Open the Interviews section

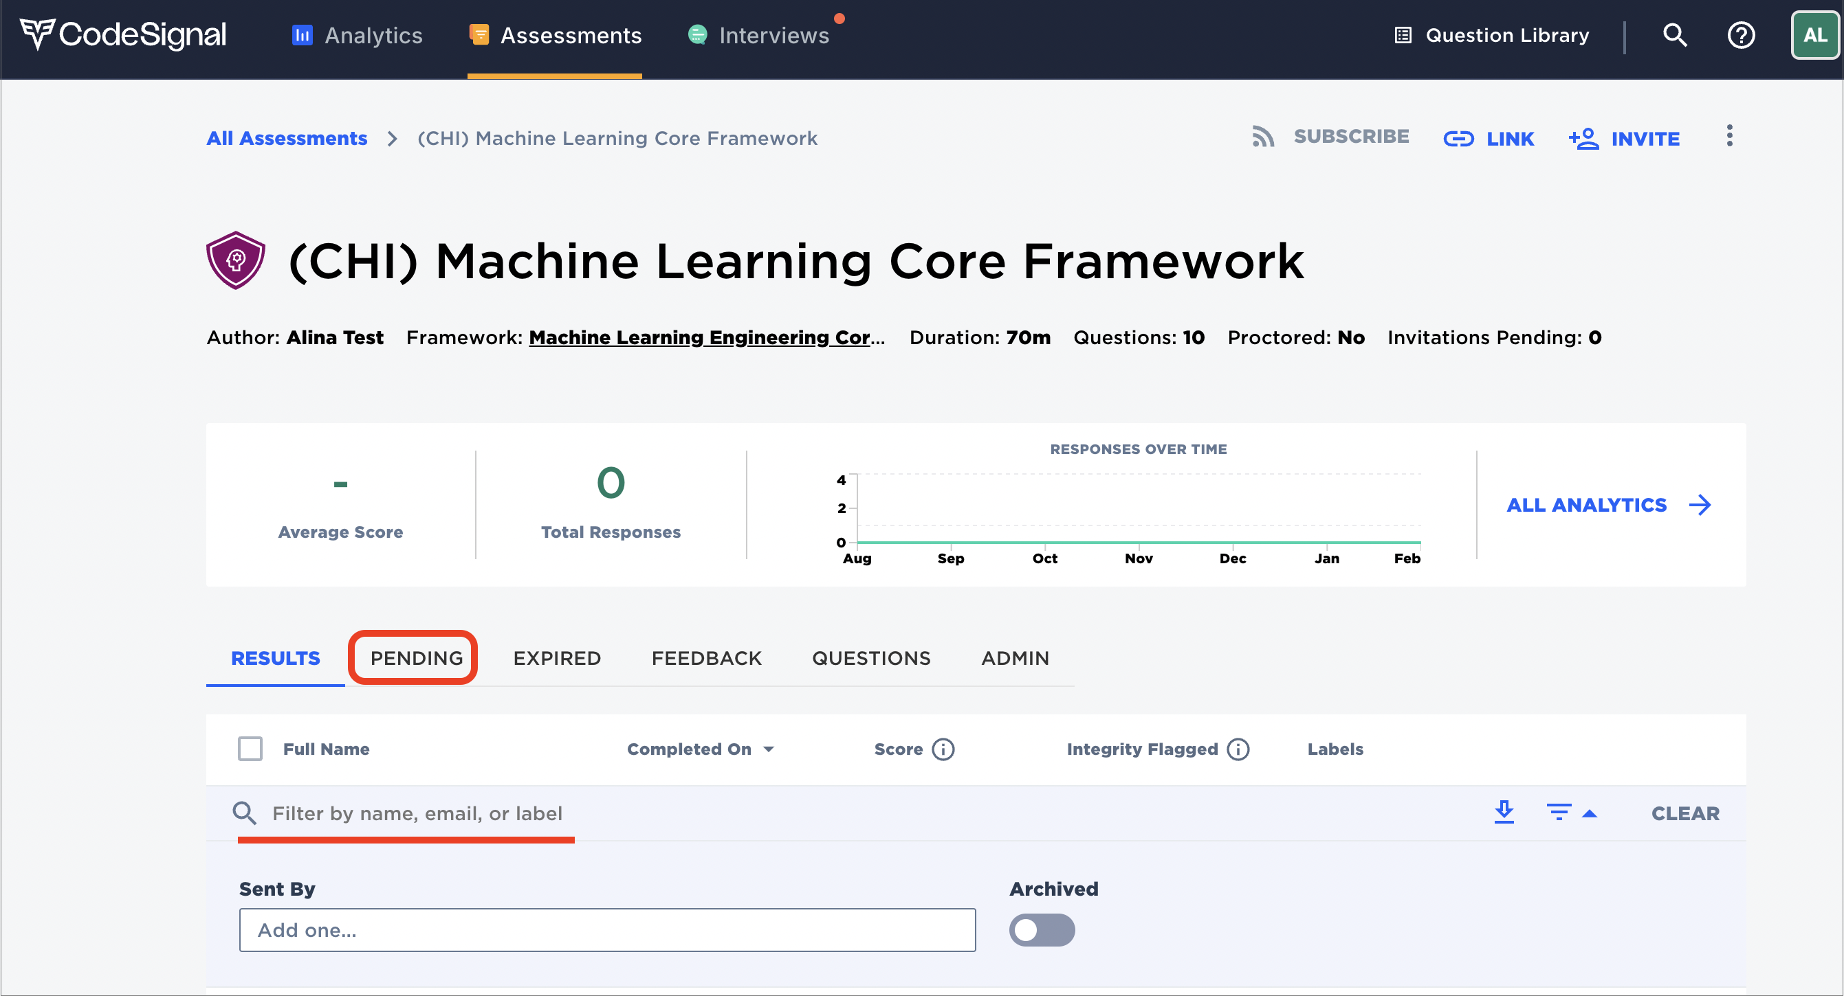point(758,35)
